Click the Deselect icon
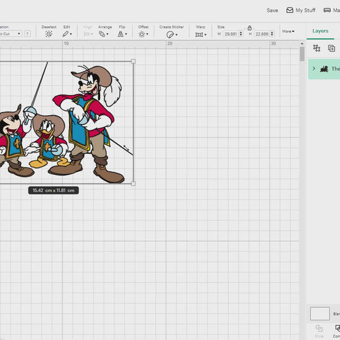This screenshot has width=340, height=340. pos(49,34)
